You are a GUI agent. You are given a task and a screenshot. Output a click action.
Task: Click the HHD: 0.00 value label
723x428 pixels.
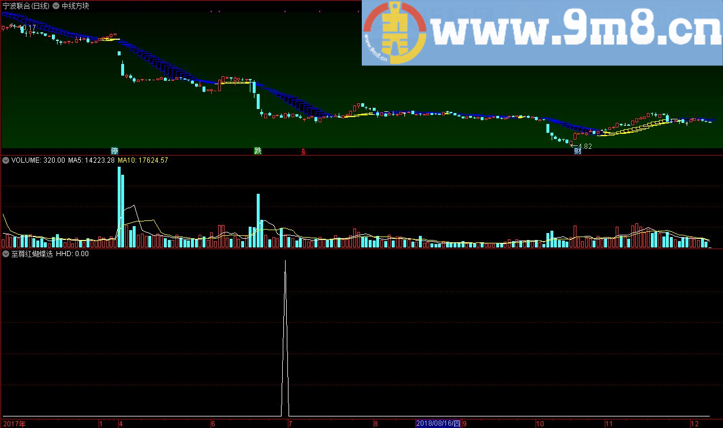[x=72, y=254]
